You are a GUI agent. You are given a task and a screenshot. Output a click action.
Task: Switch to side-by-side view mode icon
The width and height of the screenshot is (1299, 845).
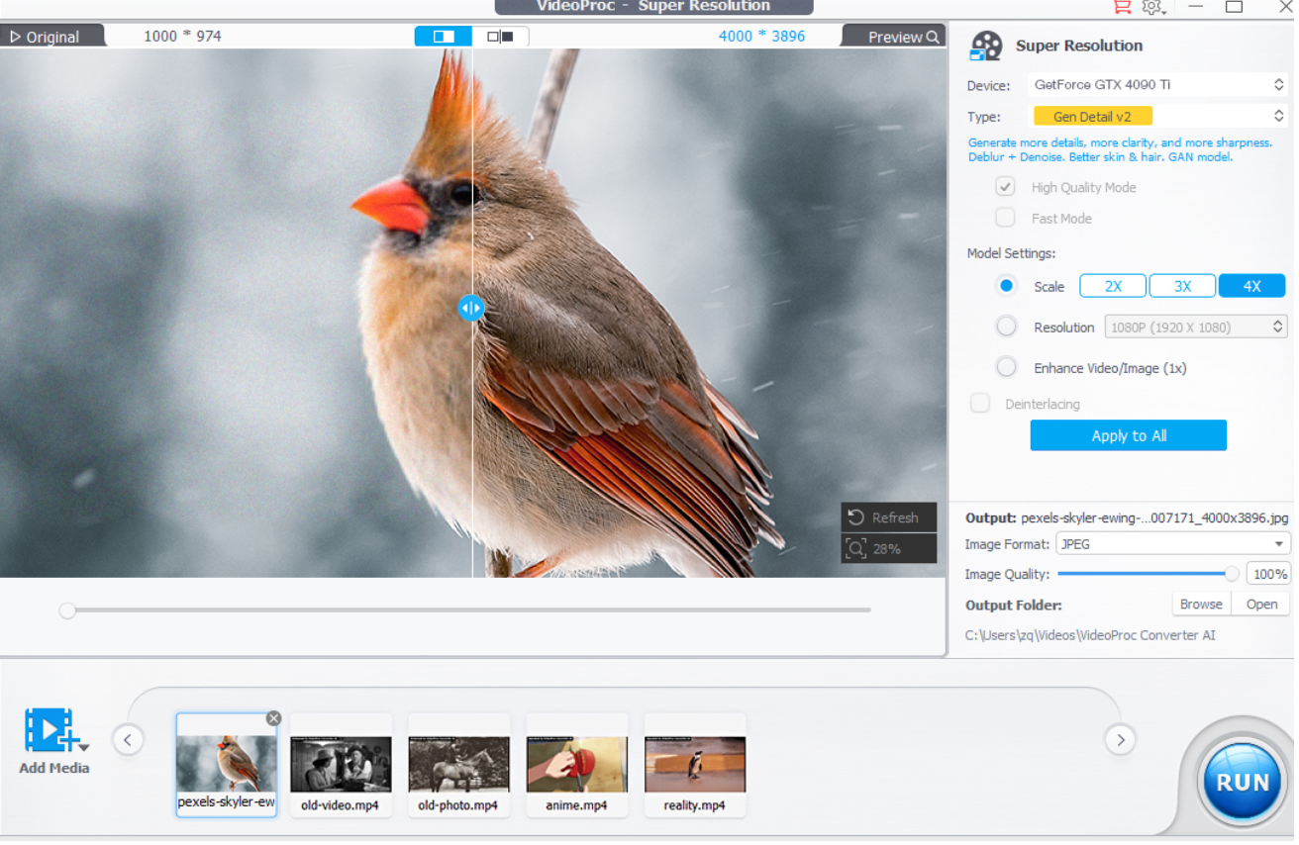(x=500, y=37)
